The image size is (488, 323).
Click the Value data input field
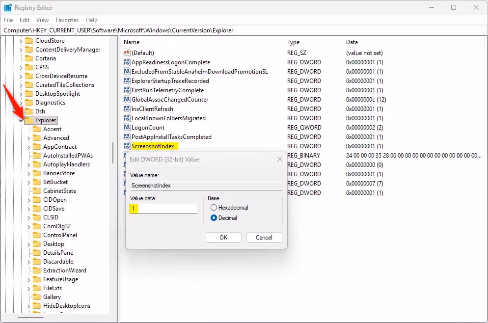coord(163,209)
